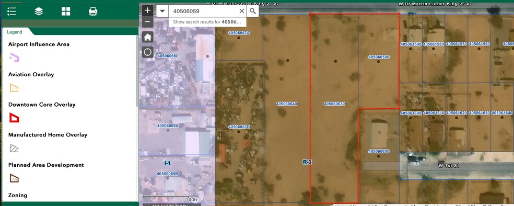Click the legend panel scrollbar
Viewport: 514px width, 206px height.
[137, 71]
